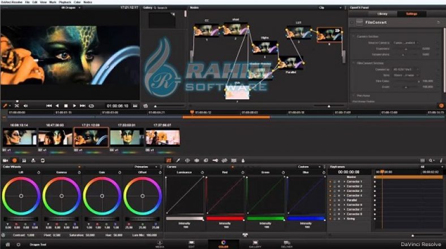Toggle auto-keyframe for Corrector 3
This screenshot has height=249, width=446.
pos(339,191)
